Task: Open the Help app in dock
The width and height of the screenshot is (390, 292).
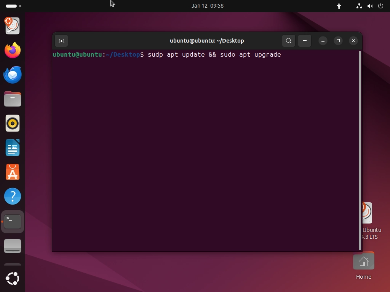Action: 13,196
